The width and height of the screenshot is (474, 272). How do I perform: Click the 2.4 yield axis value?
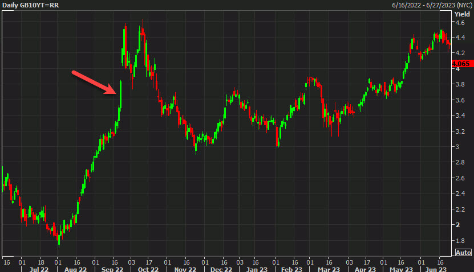click(x=460, y=193)
